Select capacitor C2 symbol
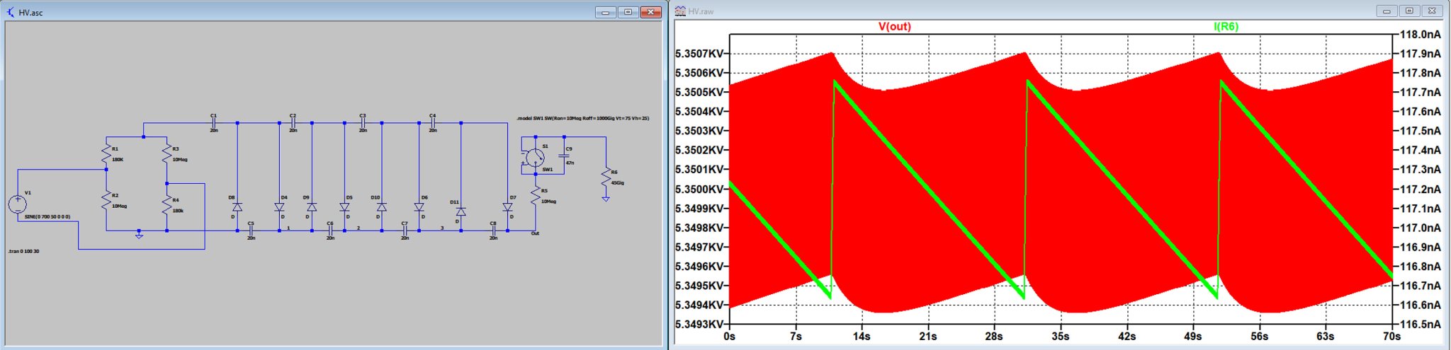The height and width of the screenshot is (350, 1451). point(293,123)
